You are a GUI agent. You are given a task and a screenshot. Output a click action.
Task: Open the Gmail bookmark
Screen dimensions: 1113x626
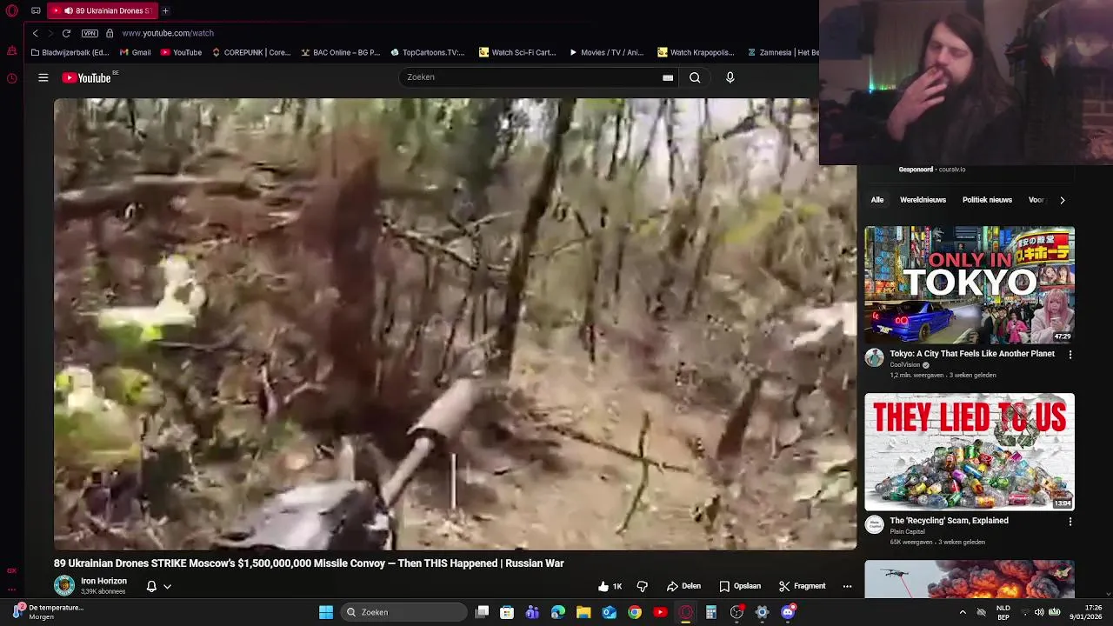[135, 52]
